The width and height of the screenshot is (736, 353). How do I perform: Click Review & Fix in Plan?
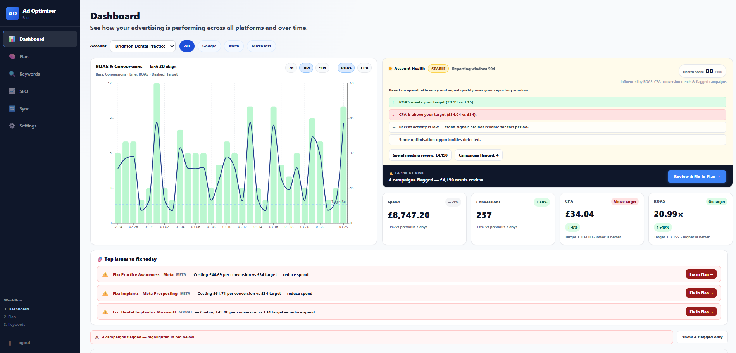click(696, 176)
